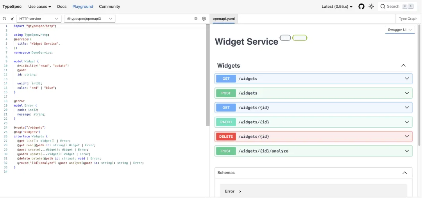Click code line "interface Widgets {"
Screen dimensions: 422x198
coord(31,137)
